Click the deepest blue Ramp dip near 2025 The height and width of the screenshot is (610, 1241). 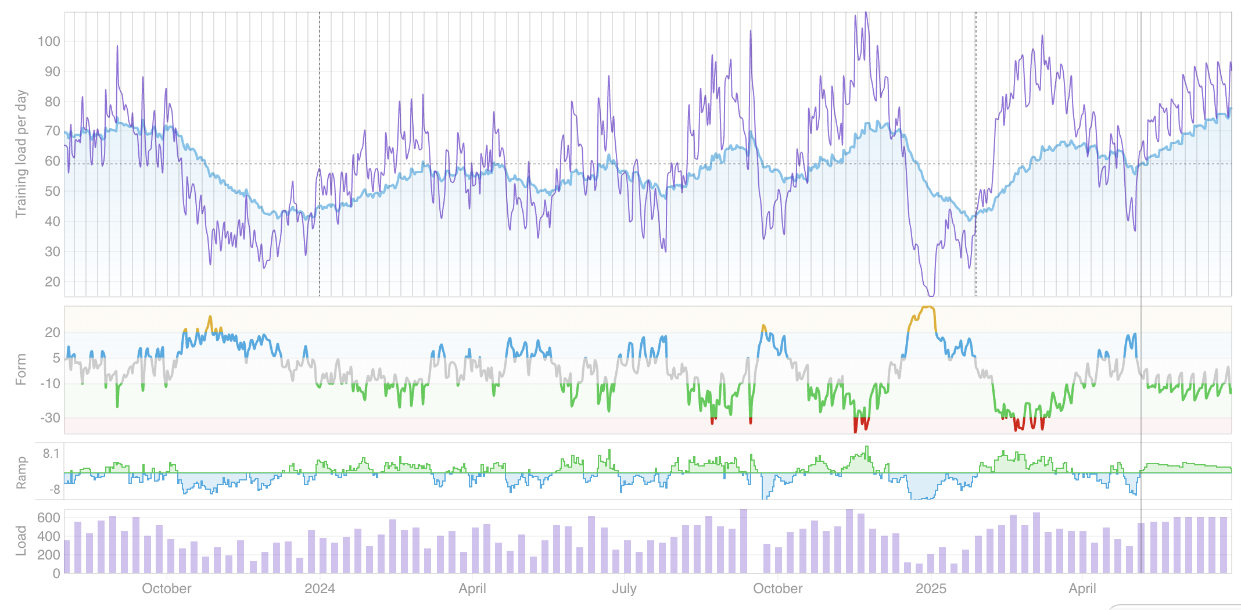coord(923,498)
